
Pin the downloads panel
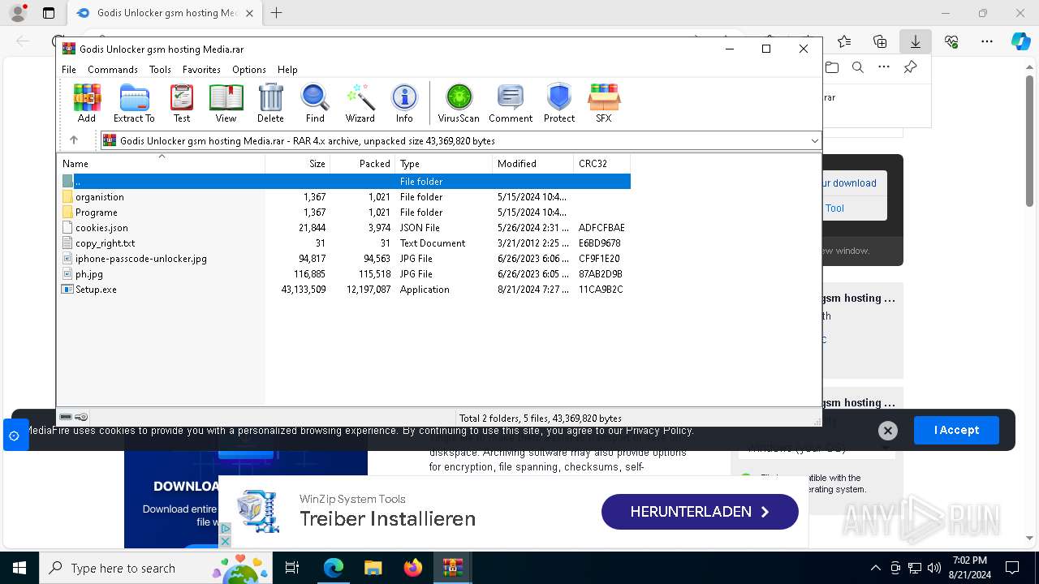(x=911, y=68)
